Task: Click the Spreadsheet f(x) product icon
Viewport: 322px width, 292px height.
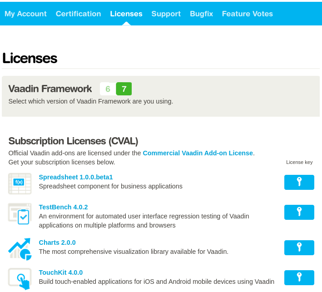Action: pos(20,183)
